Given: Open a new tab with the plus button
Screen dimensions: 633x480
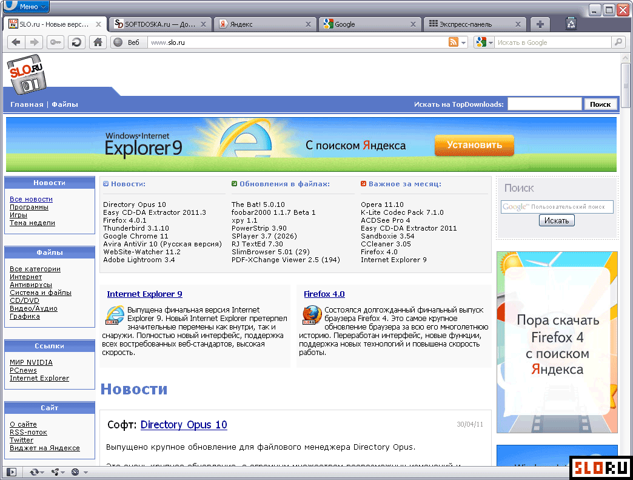Looking at the screenshot, I should click(540, 24).
